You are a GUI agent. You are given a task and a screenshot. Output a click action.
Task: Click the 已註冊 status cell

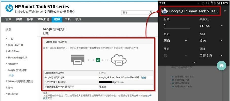point(126,73)
